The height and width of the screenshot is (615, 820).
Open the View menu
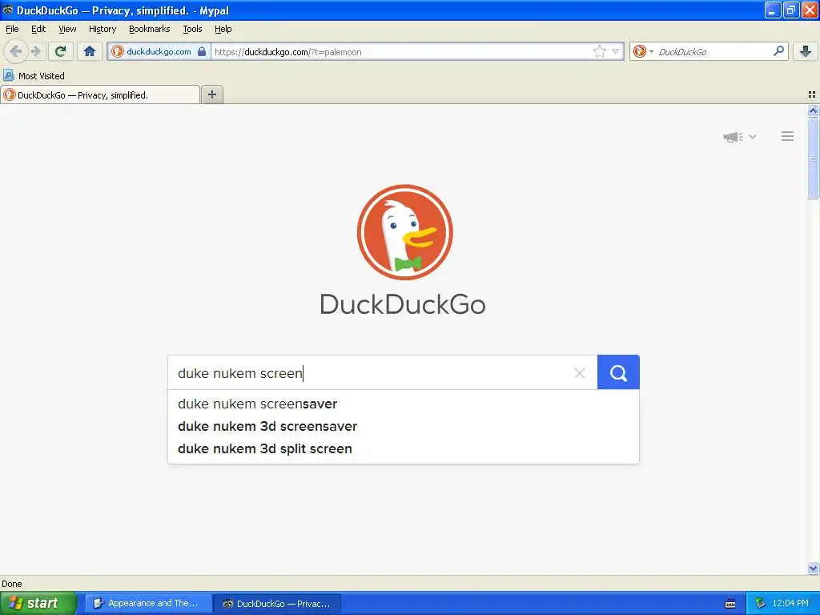pyautogui.click(x=67, y=30)
